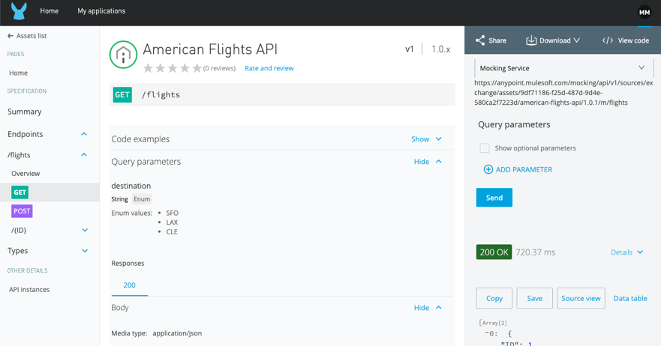Screen dimensions: 661x346
Task: Click the SFO enum value
Action: 172,213
